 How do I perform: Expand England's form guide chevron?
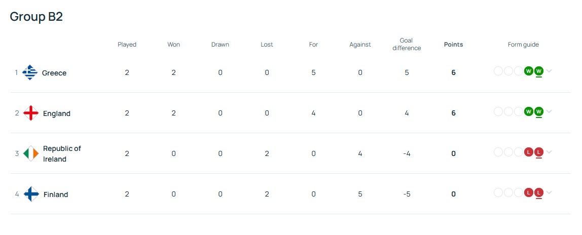click(x=550, y=111)
